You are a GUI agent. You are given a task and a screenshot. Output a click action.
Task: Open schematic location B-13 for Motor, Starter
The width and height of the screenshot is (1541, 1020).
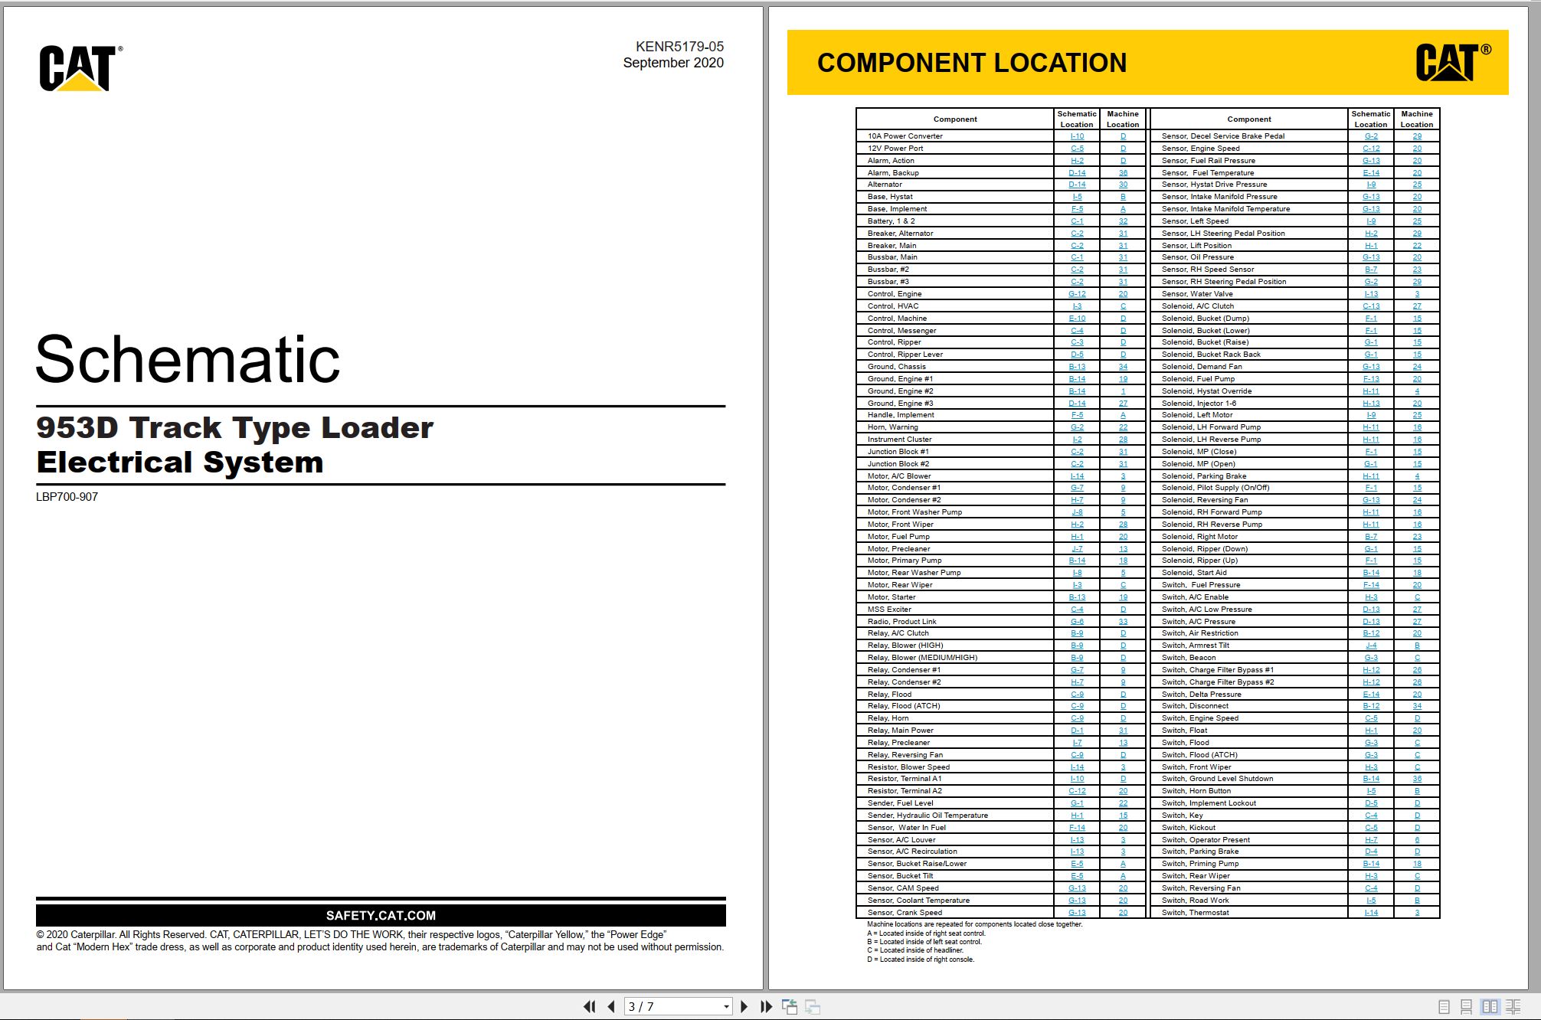(x=1077, y=597)
